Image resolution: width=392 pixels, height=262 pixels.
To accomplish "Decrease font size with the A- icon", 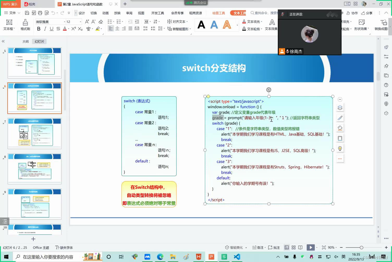I will click(93, 22).
